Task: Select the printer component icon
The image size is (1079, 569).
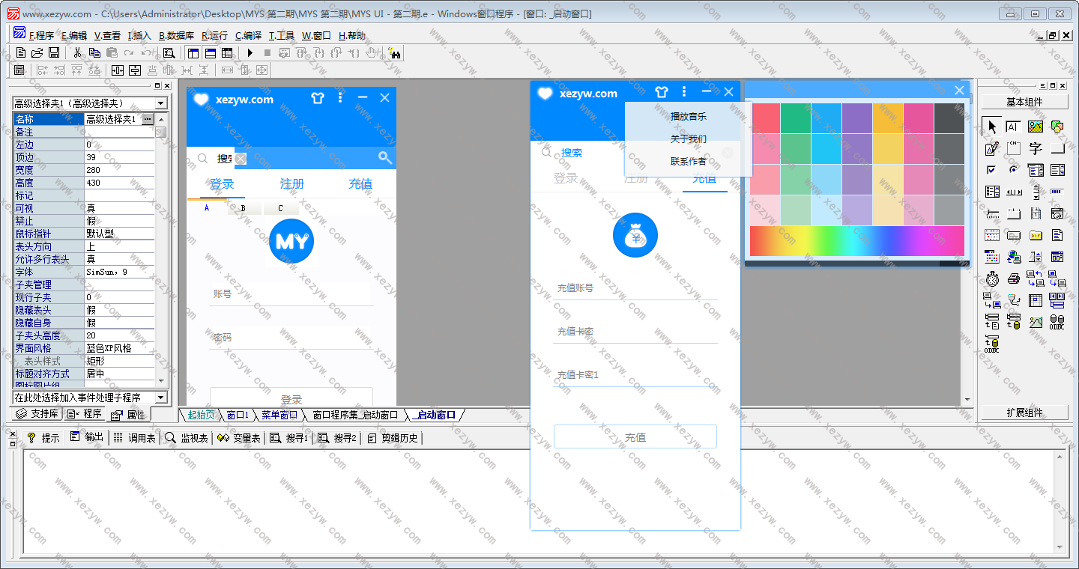Action: pyautogui.click(x=1014, y=279)
